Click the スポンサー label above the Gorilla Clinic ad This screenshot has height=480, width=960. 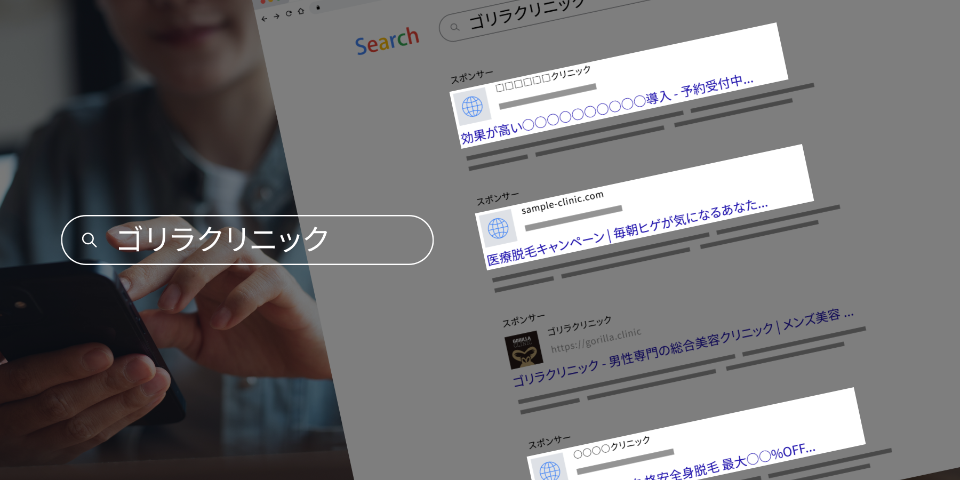(524, 320)
